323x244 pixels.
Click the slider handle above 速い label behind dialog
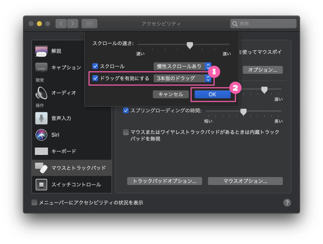[264, 90]
